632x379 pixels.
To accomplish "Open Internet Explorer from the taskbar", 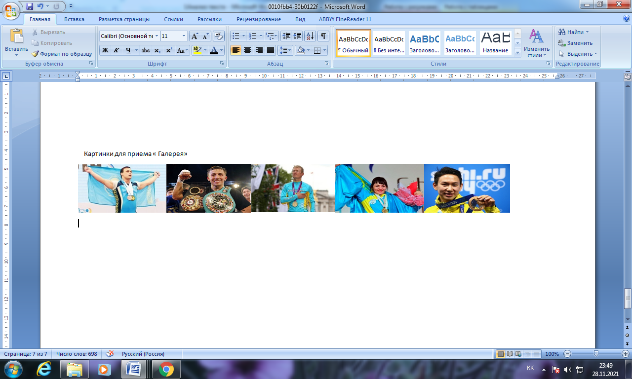I will (x=45, y=369).
